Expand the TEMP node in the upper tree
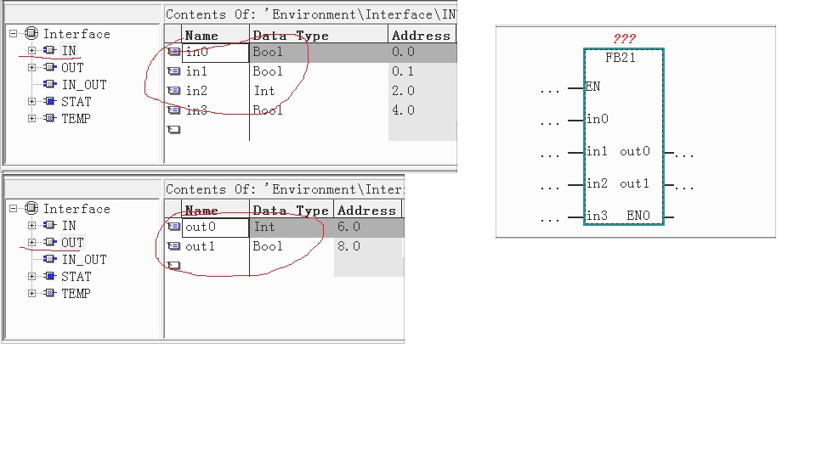The width and height of the screenshot is (816, 467). (x=31, y=119)
